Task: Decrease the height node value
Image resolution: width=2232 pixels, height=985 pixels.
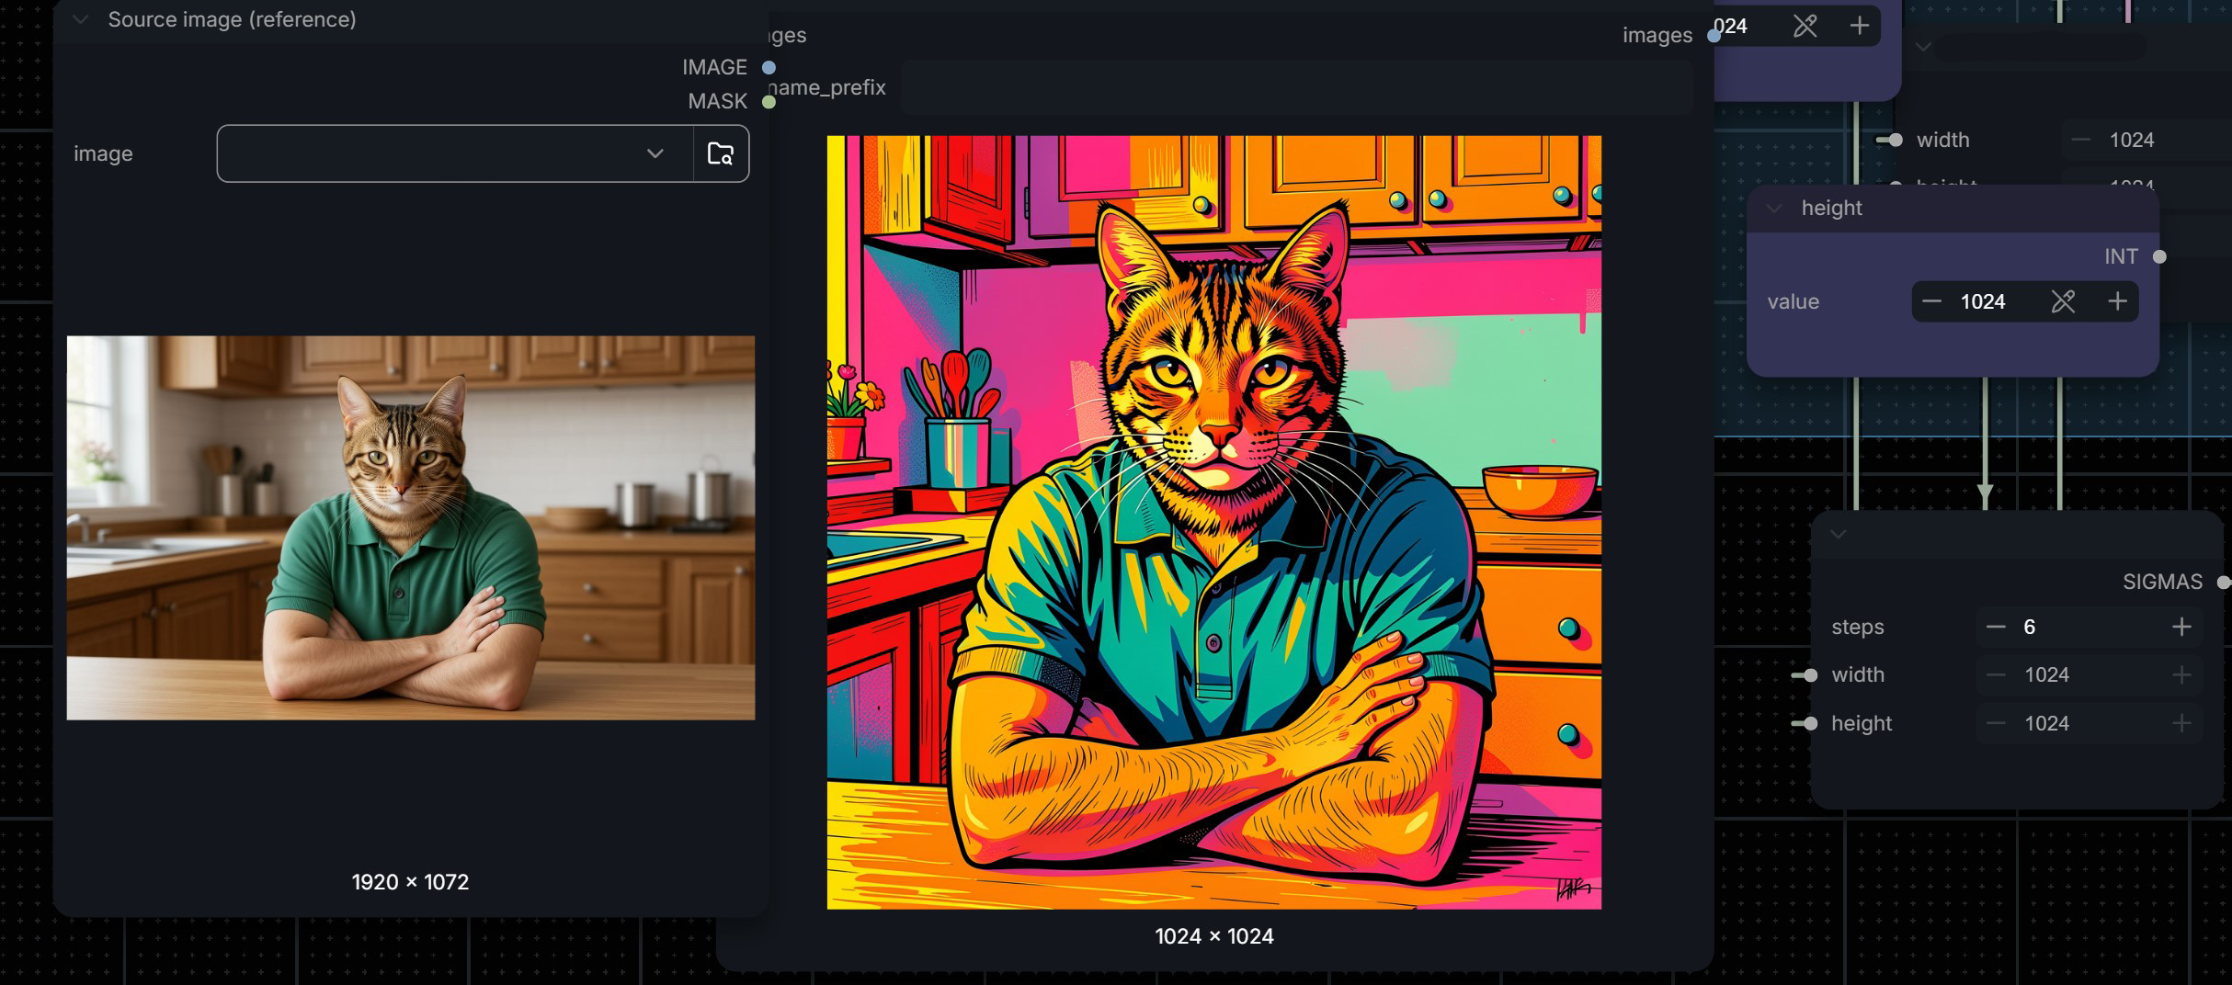Action: [x=1931, y=301]
